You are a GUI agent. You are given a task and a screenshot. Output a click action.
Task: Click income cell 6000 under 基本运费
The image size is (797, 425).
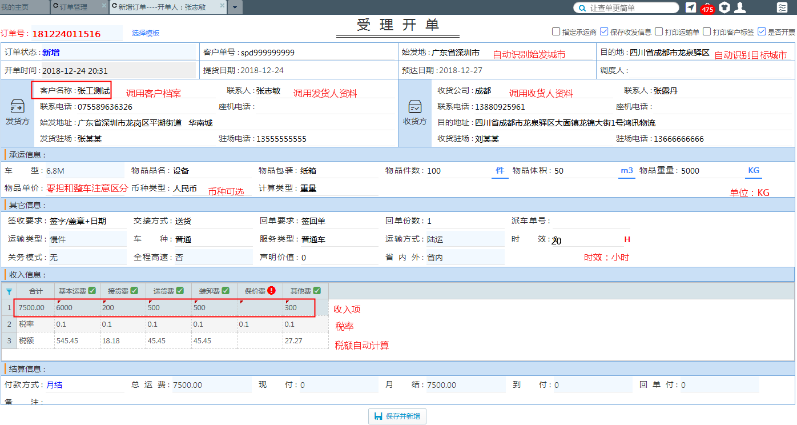[77, 307]
